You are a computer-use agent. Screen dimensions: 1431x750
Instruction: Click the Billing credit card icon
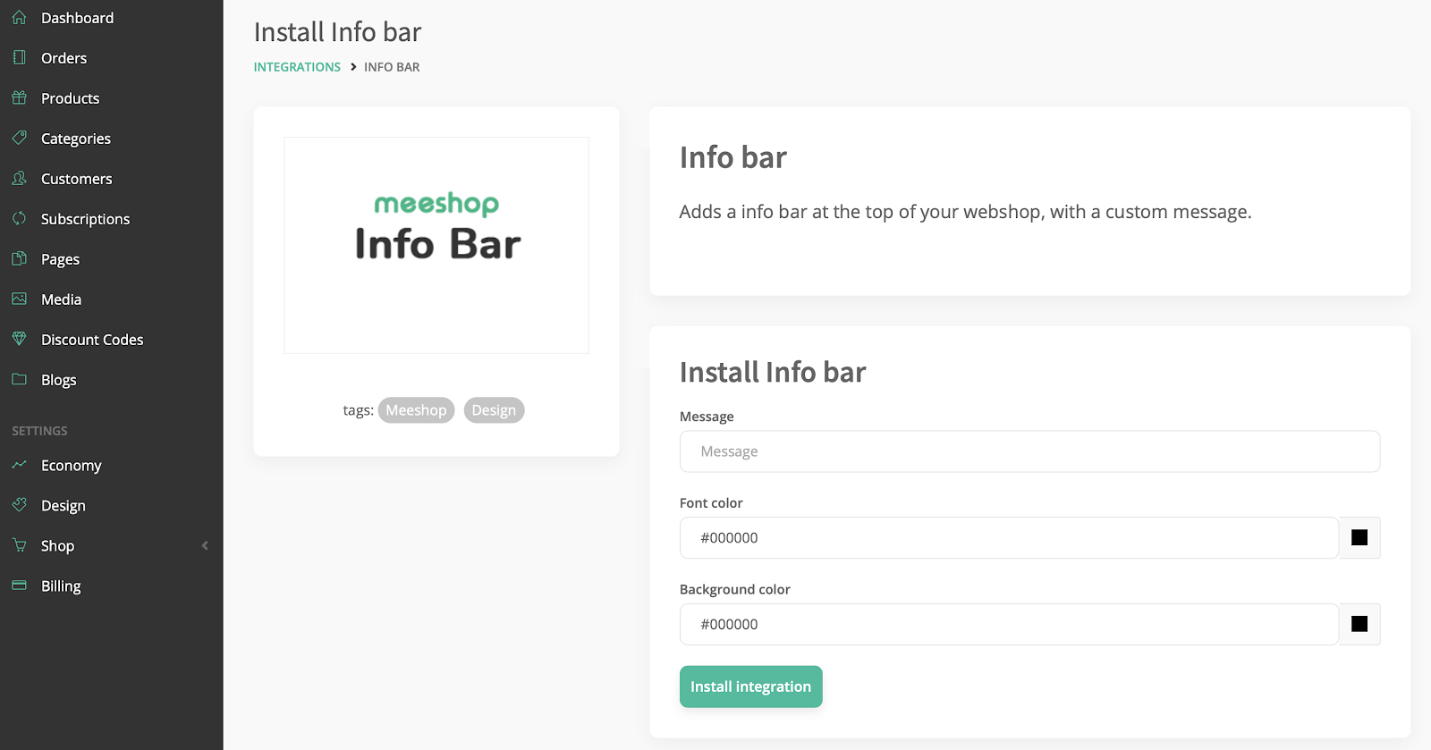[x=19, y=586]
